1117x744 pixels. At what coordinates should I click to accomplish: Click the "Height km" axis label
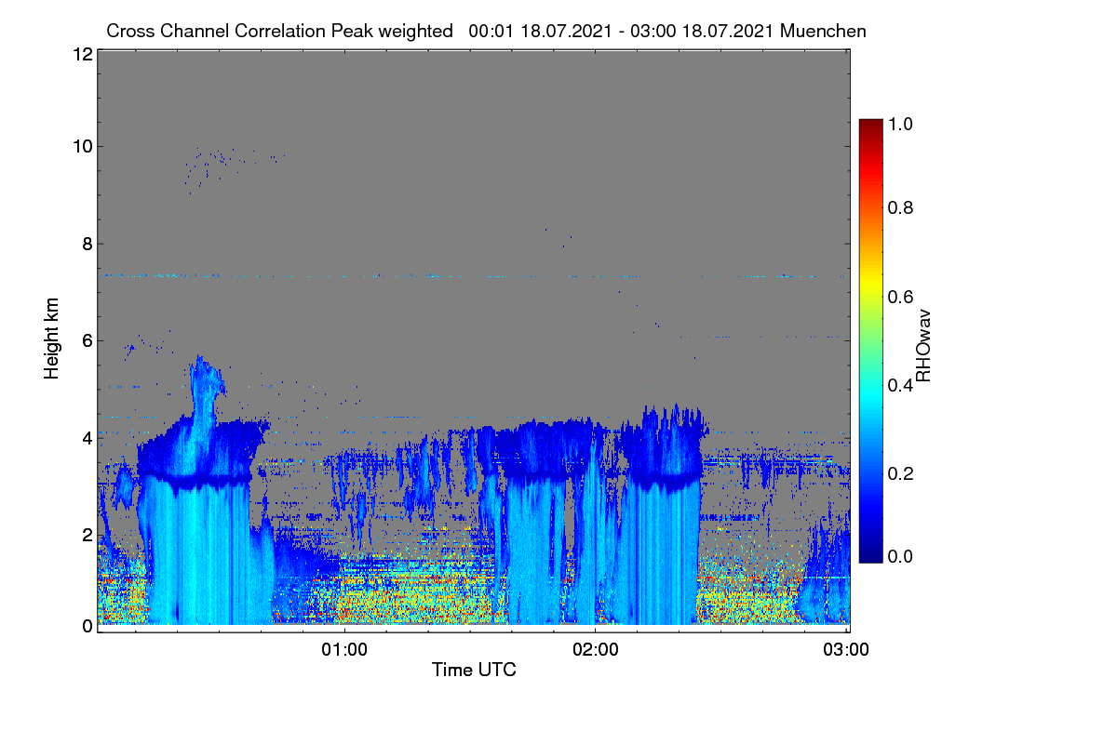52,339
